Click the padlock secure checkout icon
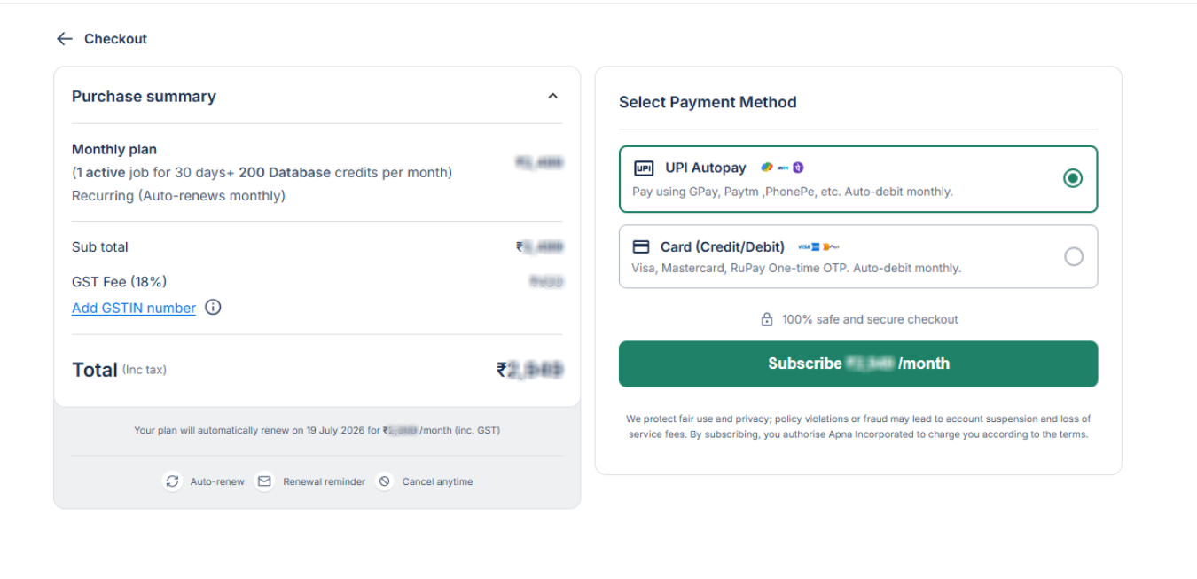 pos(767,319)
